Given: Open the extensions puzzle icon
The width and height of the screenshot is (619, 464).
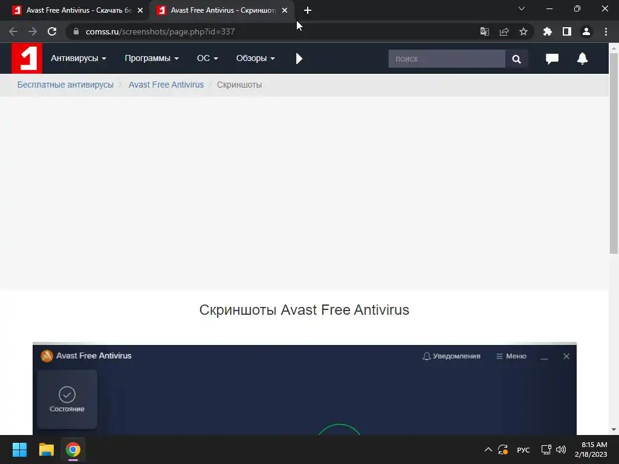Looking at the screenshot, I should tap(547, 31).
